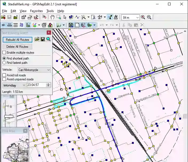Close the scale slider panel

point(12,96)
